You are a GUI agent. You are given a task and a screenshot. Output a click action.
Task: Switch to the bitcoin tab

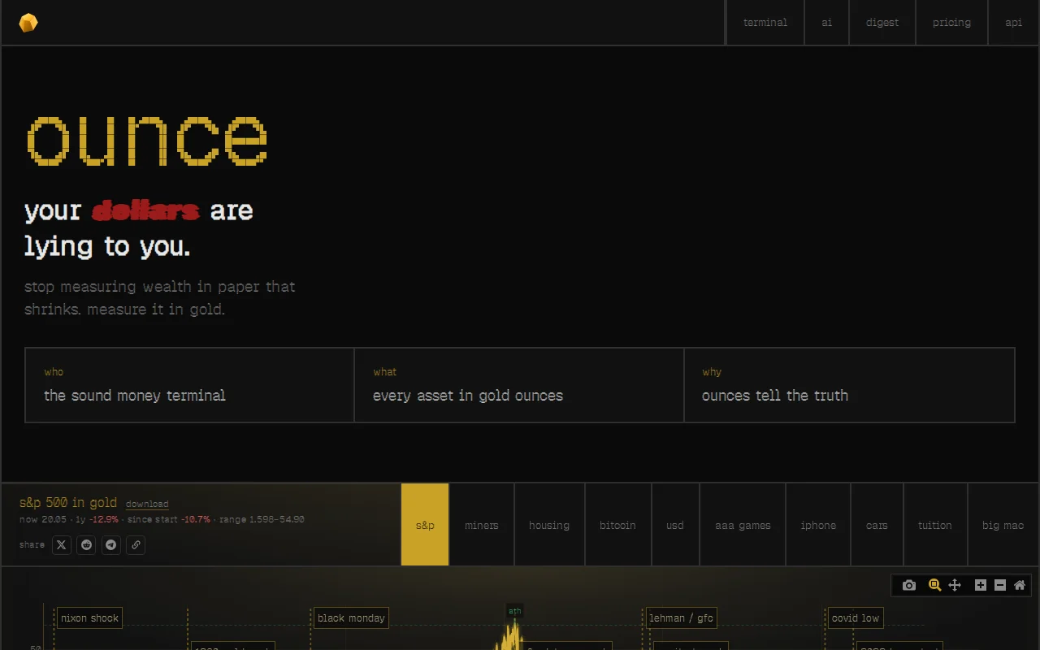(617, 525)
